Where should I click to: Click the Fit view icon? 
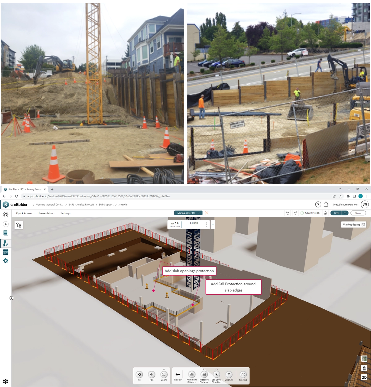pyautogui.click(x=140, y=375)
